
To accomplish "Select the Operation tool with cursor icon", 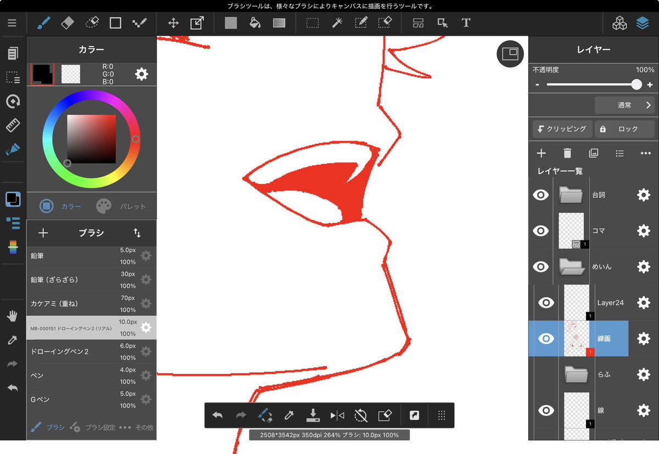I will point(442,23).
